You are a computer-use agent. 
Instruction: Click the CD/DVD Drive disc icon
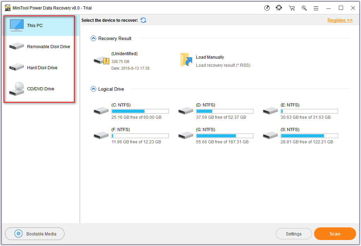[x=17, y=89]
